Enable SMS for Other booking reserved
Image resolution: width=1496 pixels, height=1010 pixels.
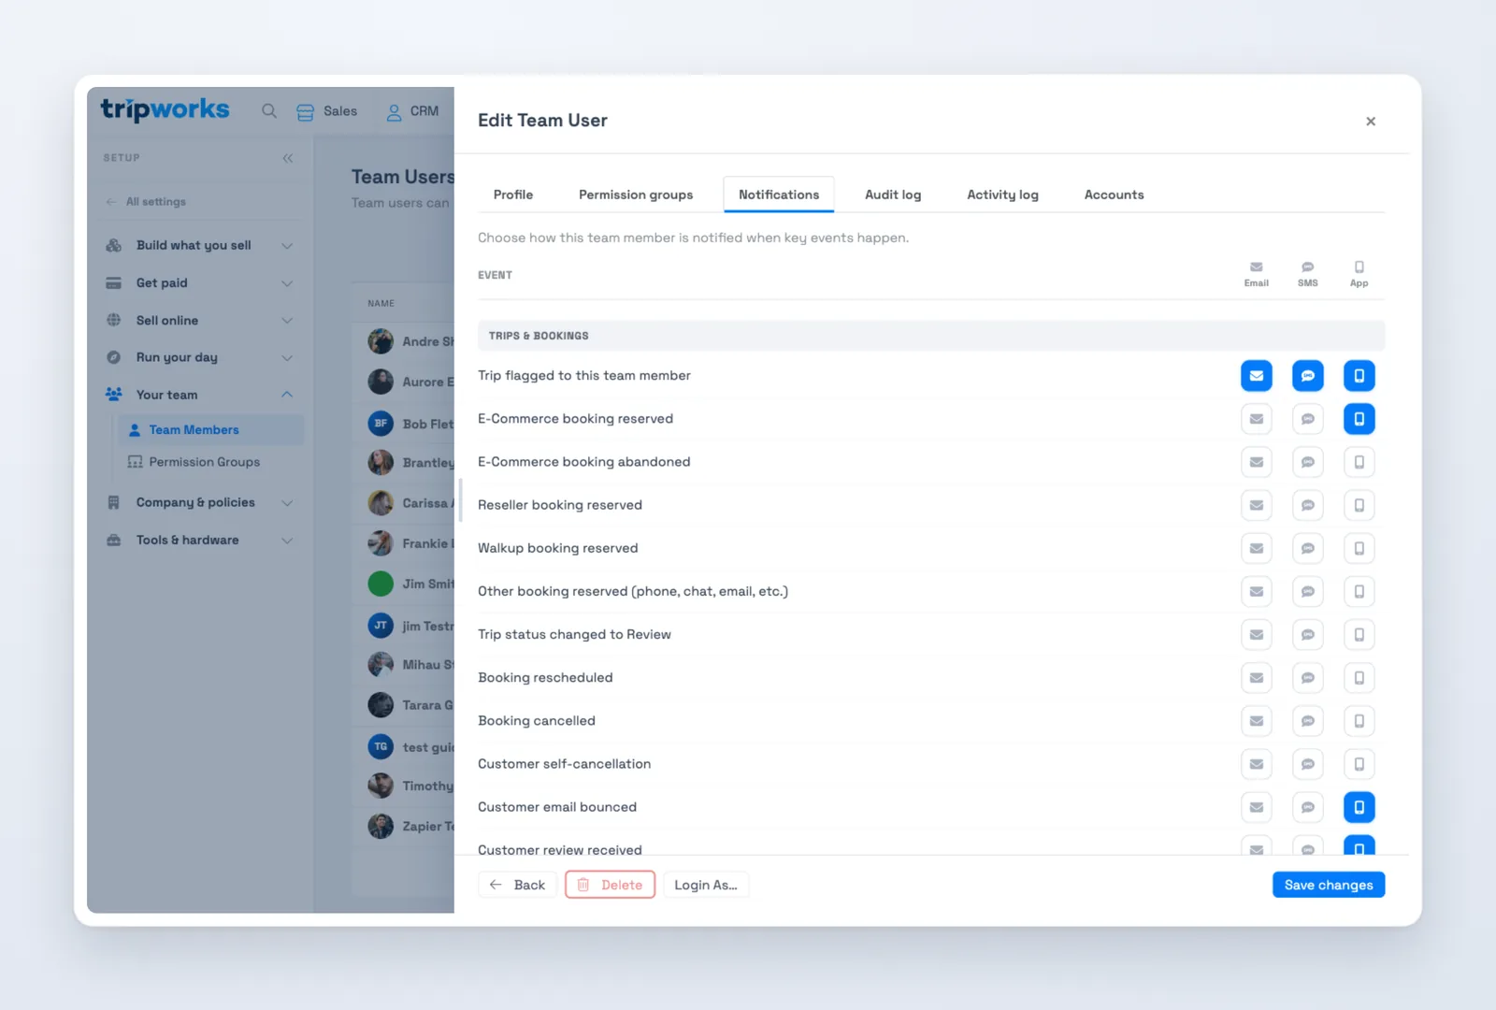coord(1308,591)
